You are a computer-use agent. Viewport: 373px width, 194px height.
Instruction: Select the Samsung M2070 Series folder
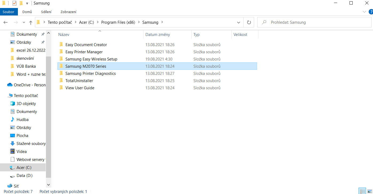157,66
